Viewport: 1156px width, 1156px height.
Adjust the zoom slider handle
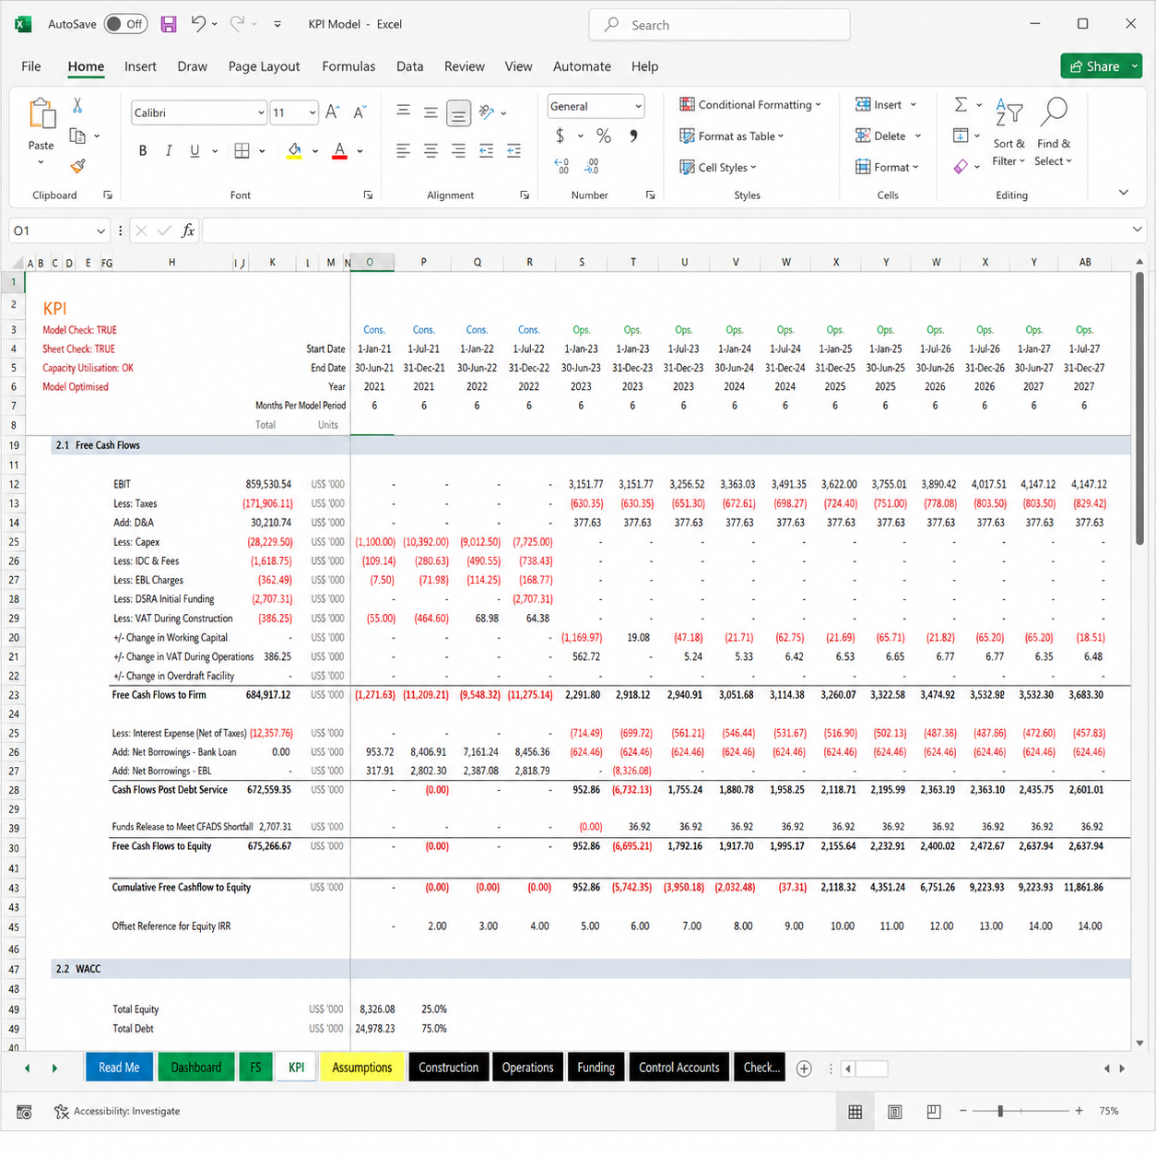pyautogui.click(x=1000, y=1111)
